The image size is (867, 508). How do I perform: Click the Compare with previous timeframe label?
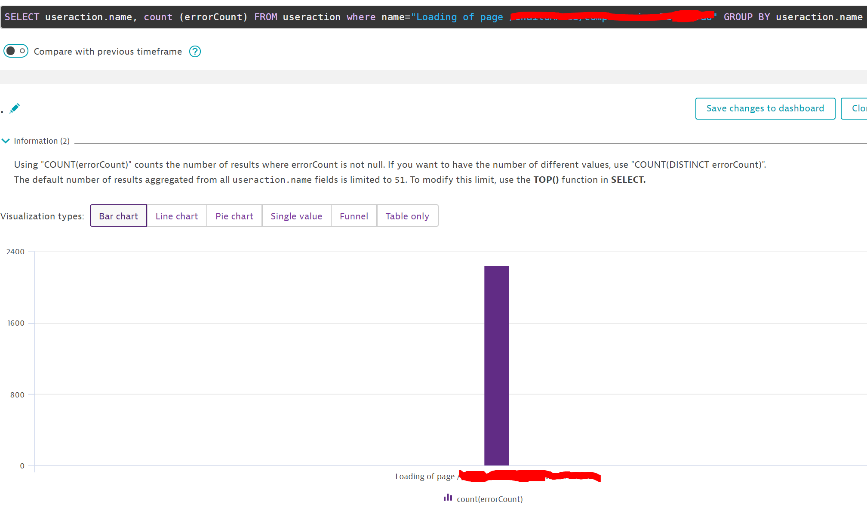(108, 52)
